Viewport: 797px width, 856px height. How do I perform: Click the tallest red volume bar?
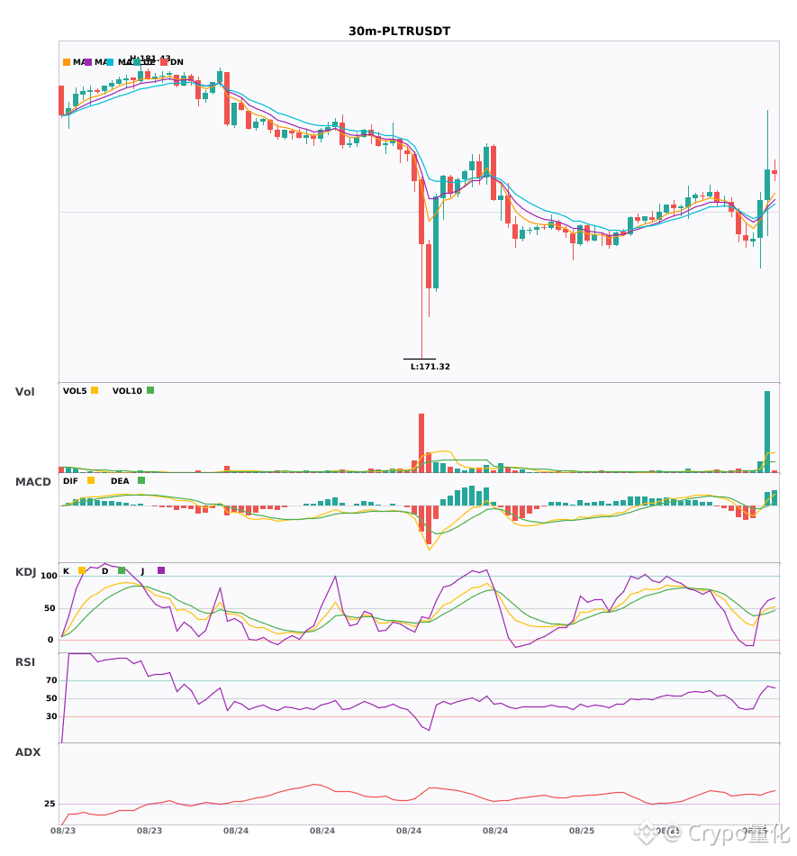421,442
